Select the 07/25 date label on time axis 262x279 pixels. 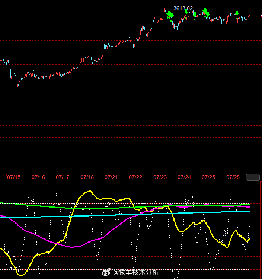(208, 177)
